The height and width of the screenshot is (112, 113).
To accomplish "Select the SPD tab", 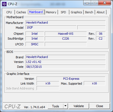I will [x=63, y=12].
